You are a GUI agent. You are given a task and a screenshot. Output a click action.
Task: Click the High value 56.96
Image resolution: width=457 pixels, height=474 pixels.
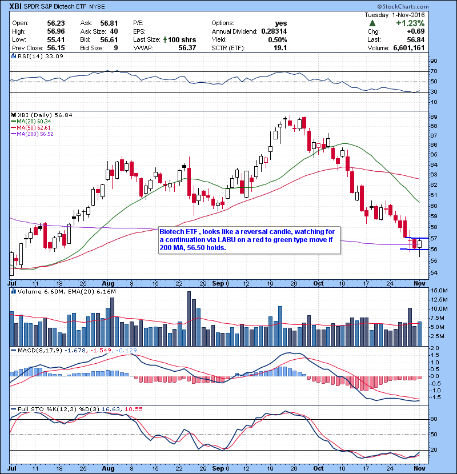[56, 31]
